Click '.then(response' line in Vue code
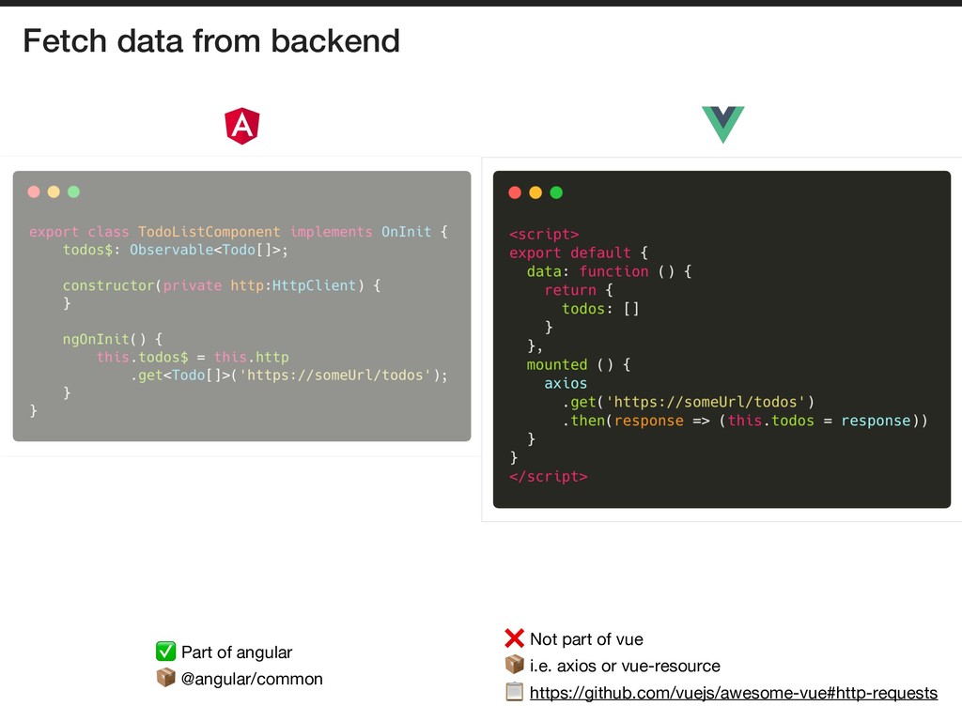 (745, 421)
